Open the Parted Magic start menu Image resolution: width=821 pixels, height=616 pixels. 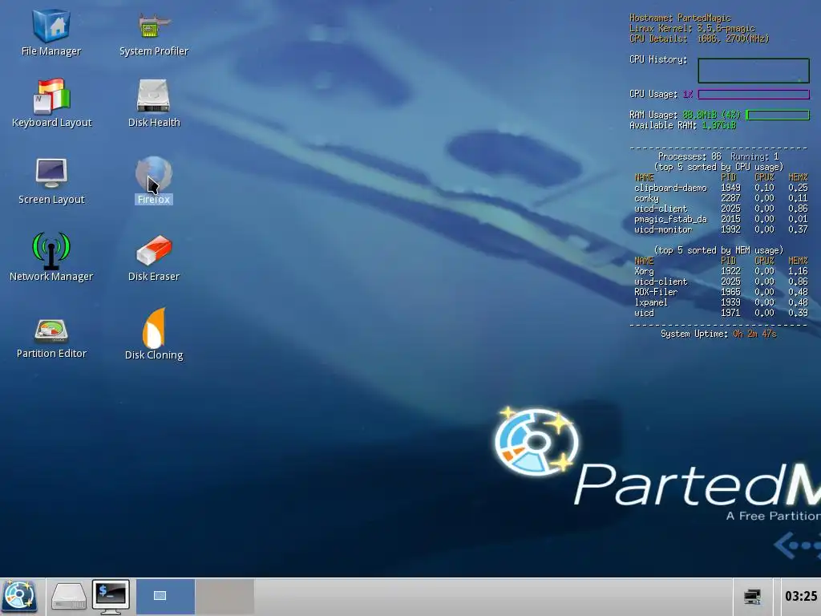pyautogui.click(x=19, y=597)
